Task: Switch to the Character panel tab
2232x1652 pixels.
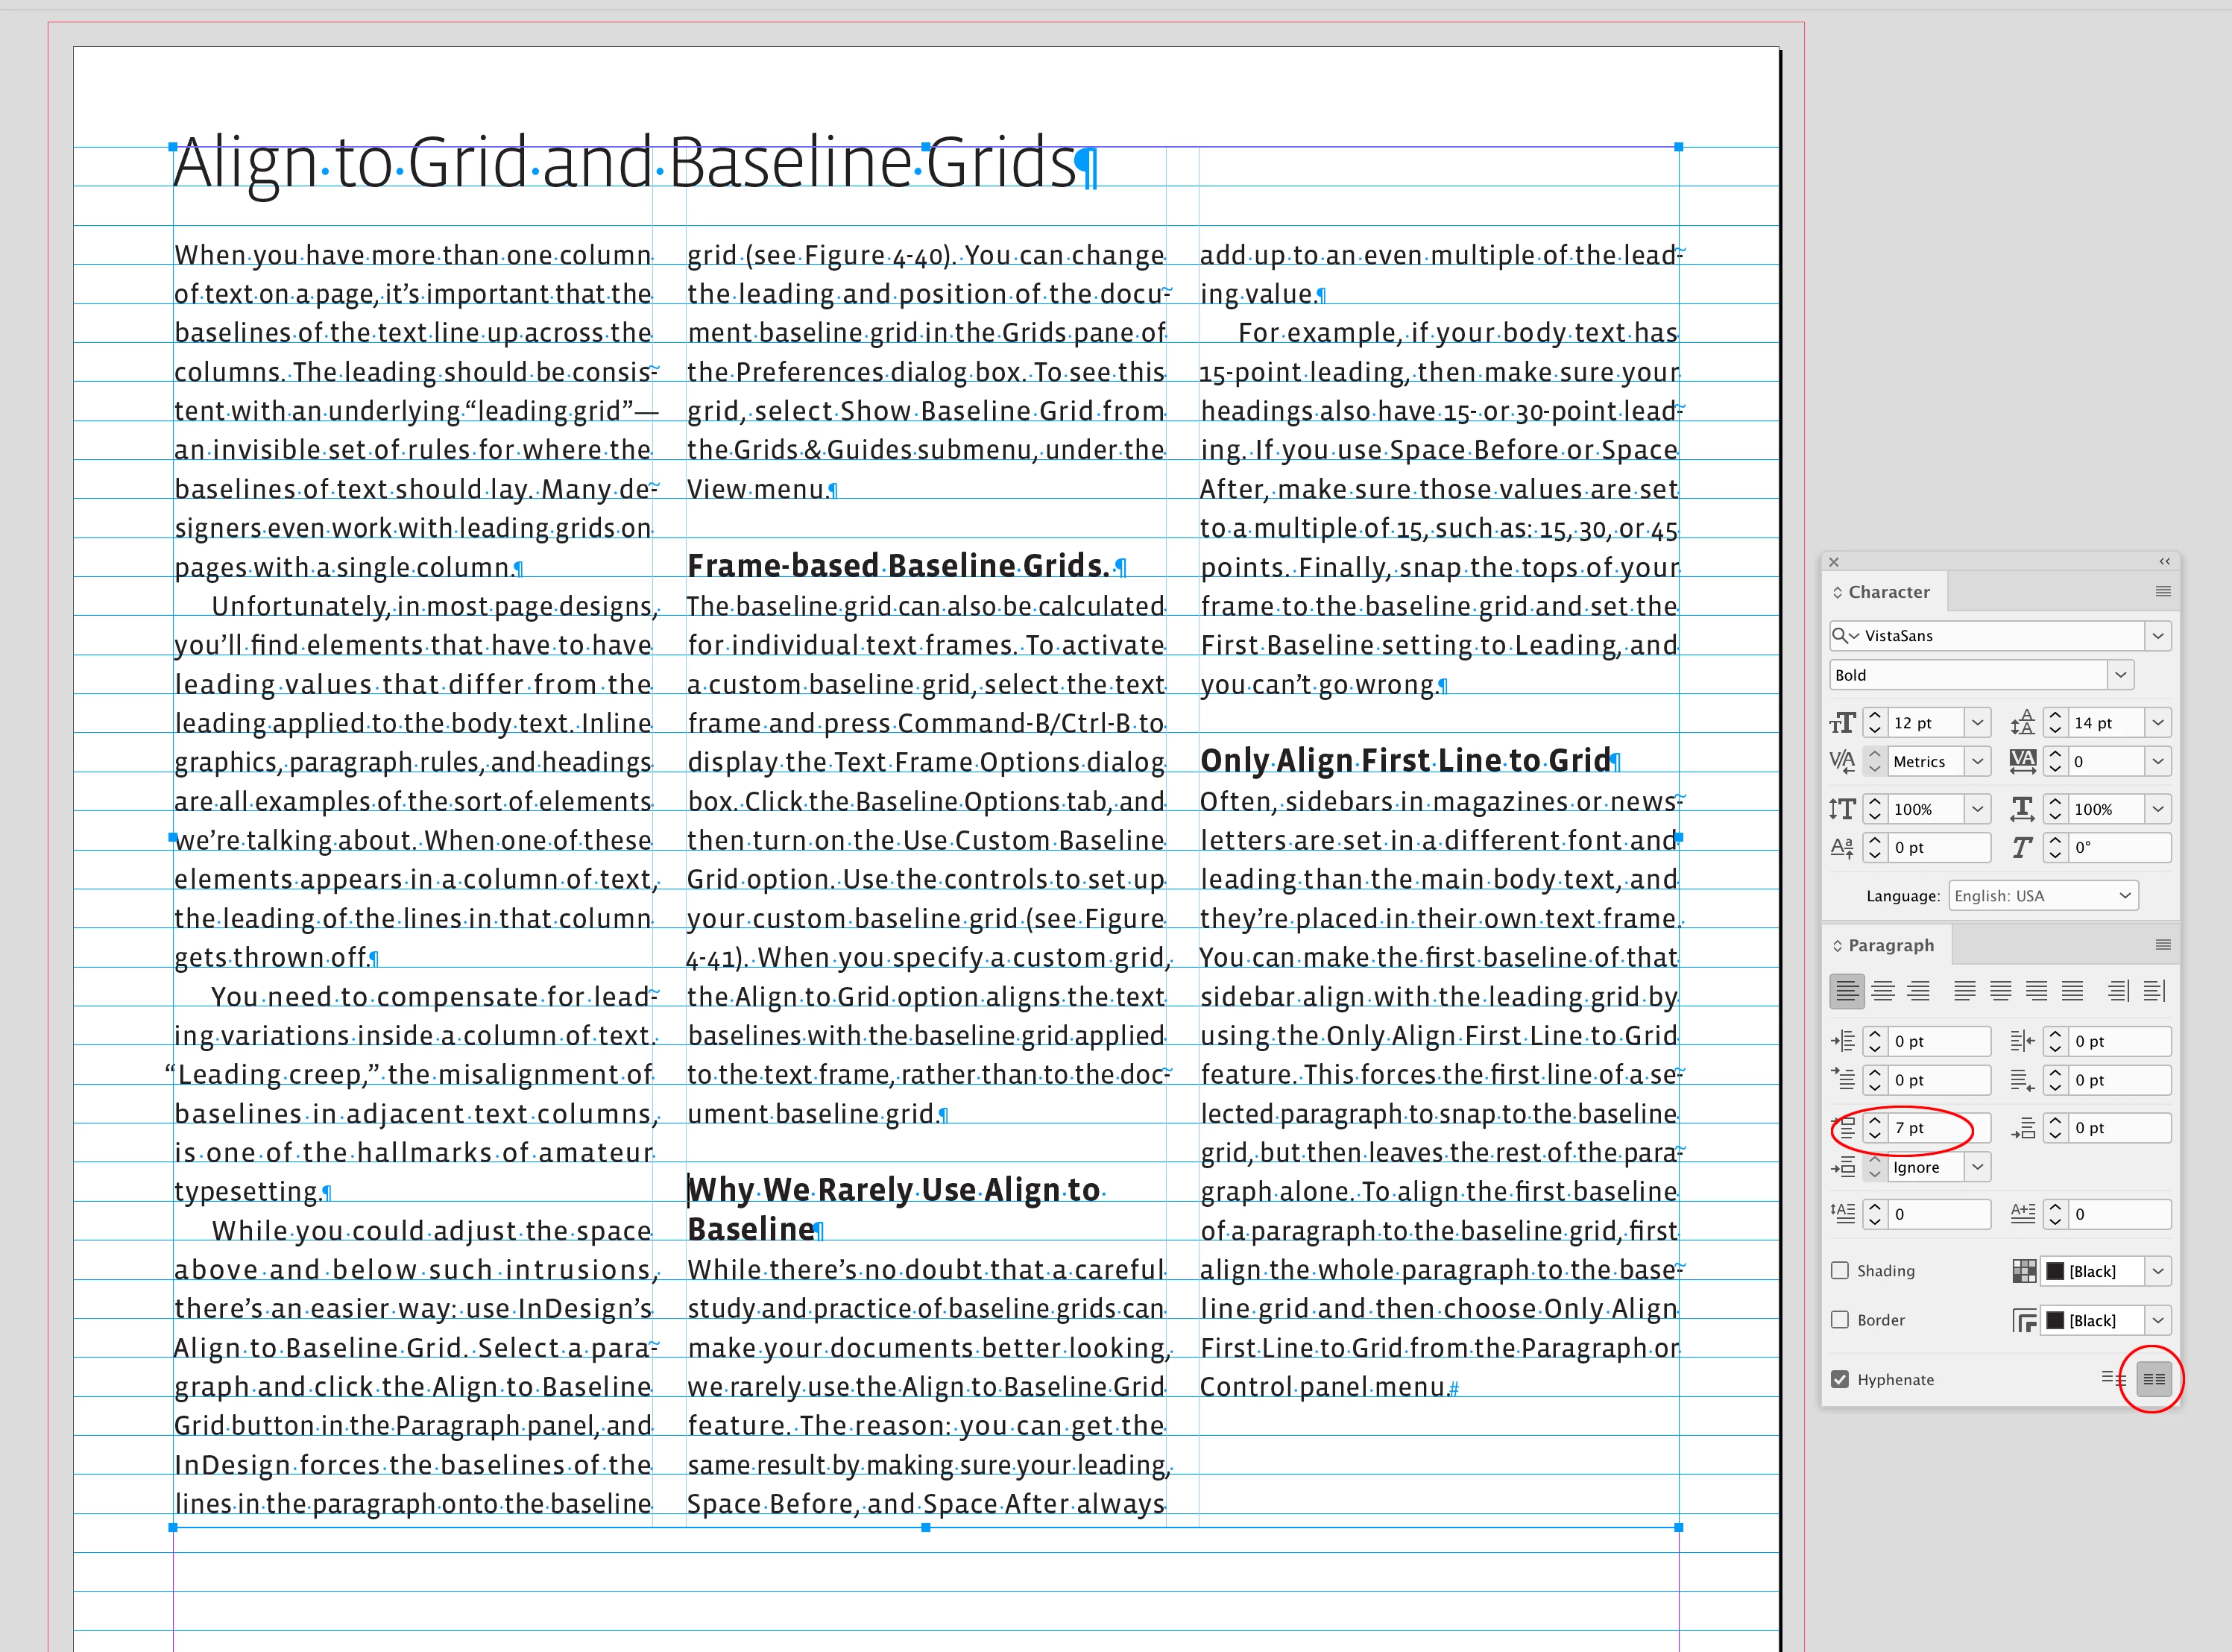Action: [x=1887, y=592]
